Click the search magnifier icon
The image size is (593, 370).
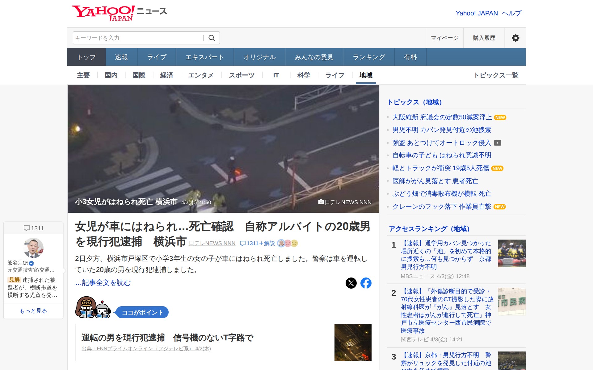point(212,38)
